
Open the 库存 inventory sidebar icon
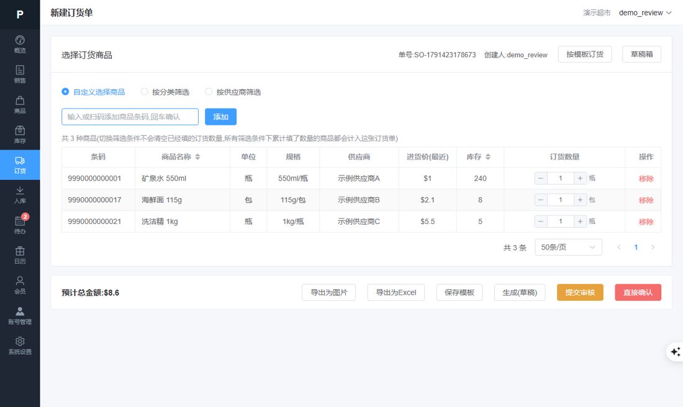pos(20,135)
